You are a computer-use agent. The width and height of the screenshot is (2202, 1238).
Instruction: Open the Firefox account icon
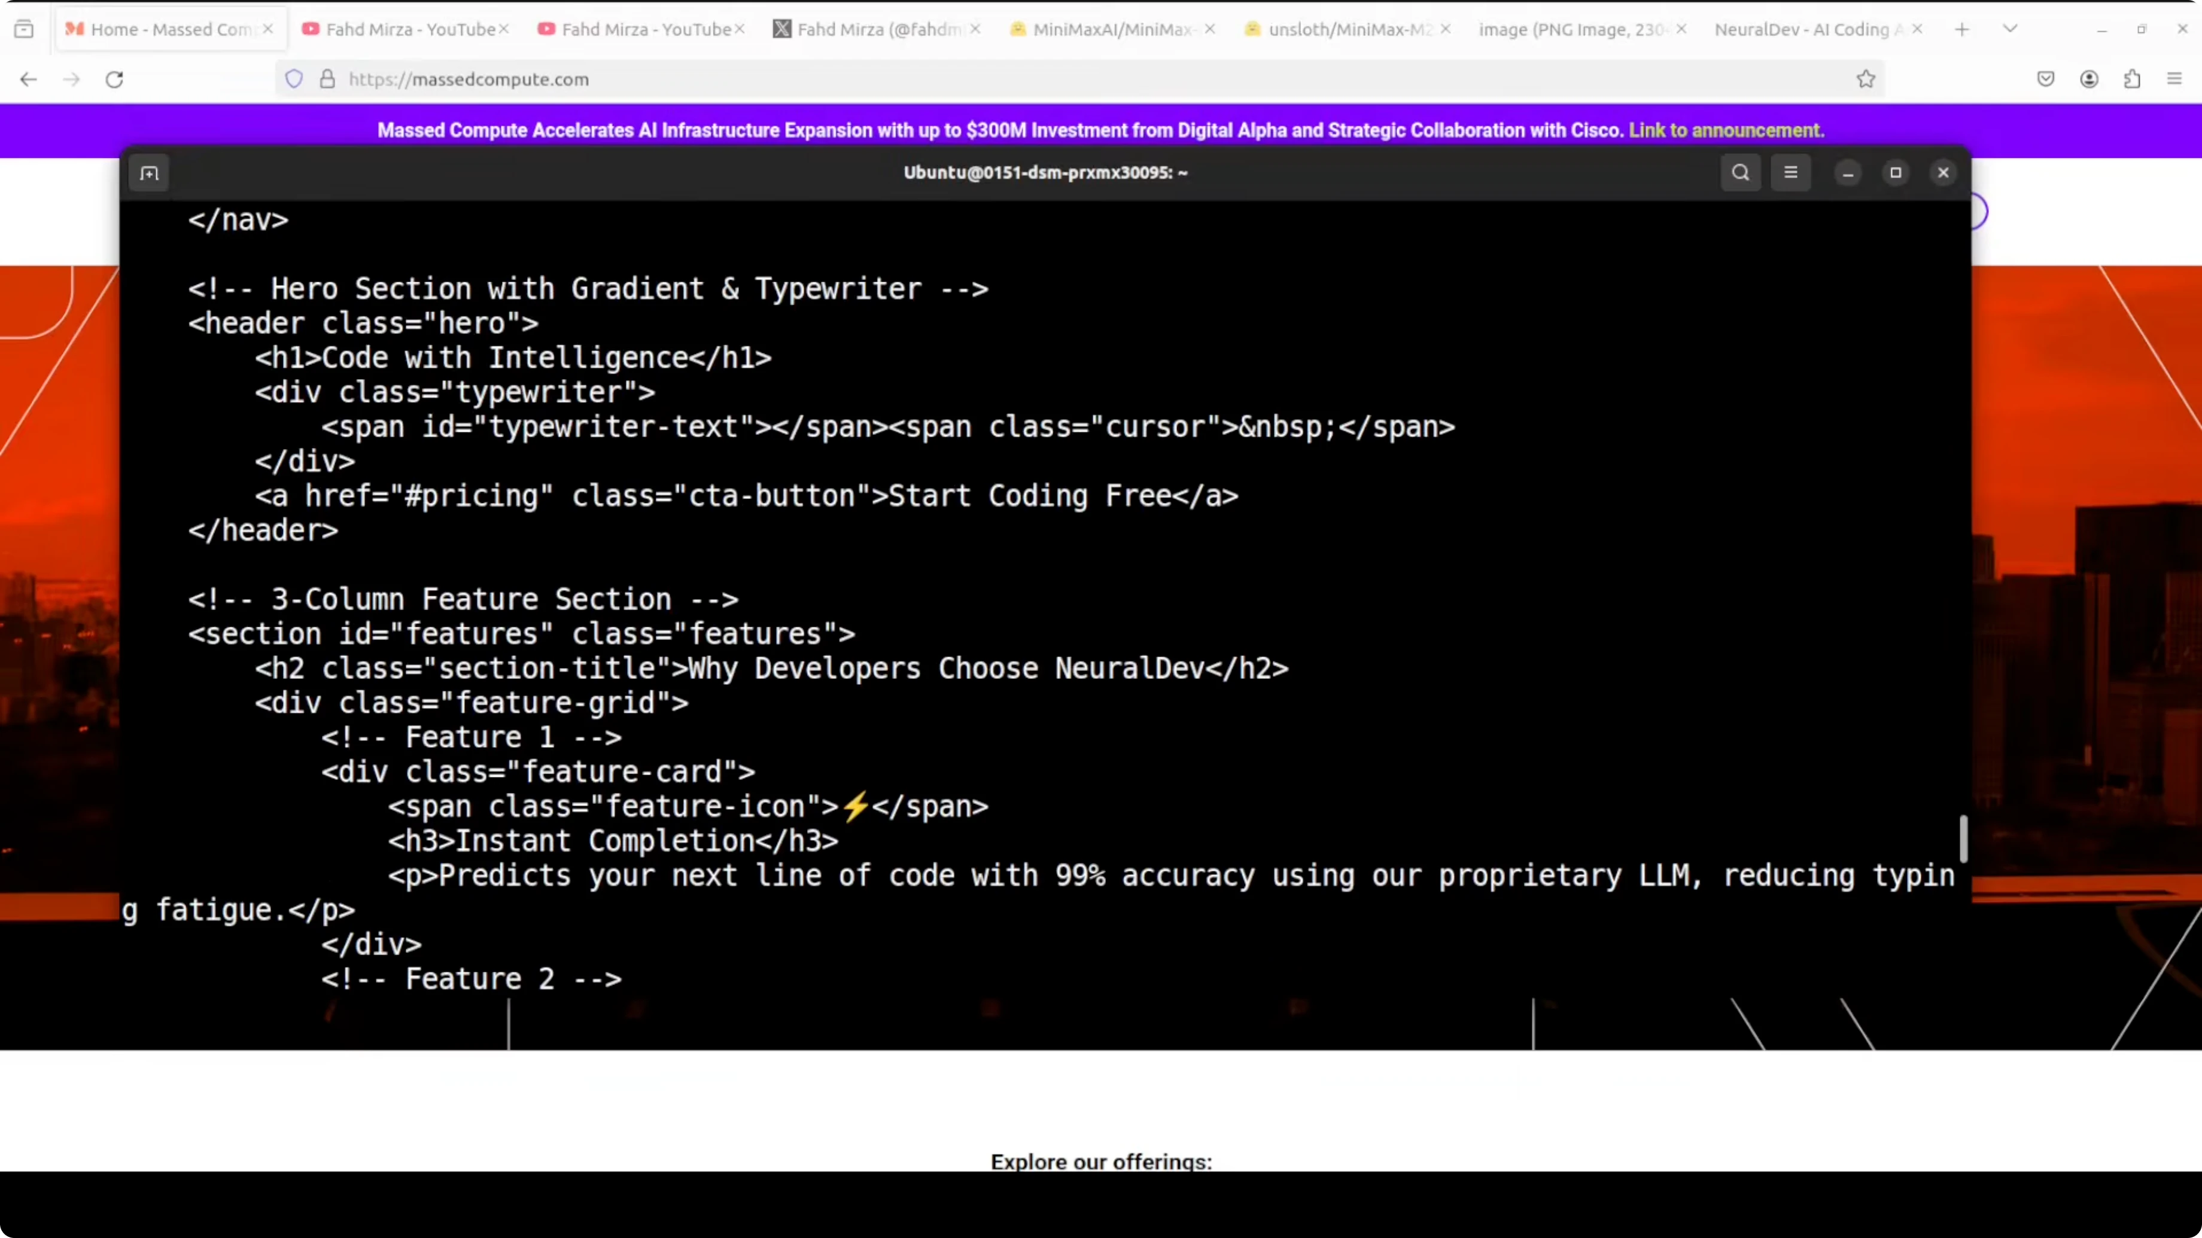2089,78
